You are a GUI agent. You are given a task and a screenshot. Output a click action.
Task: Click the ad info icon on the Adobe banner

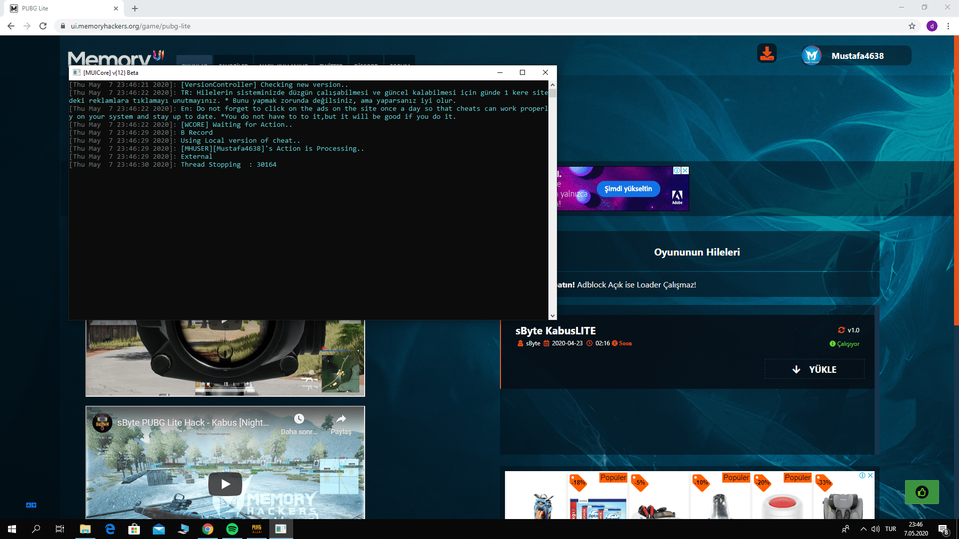(x=677, y=171)
